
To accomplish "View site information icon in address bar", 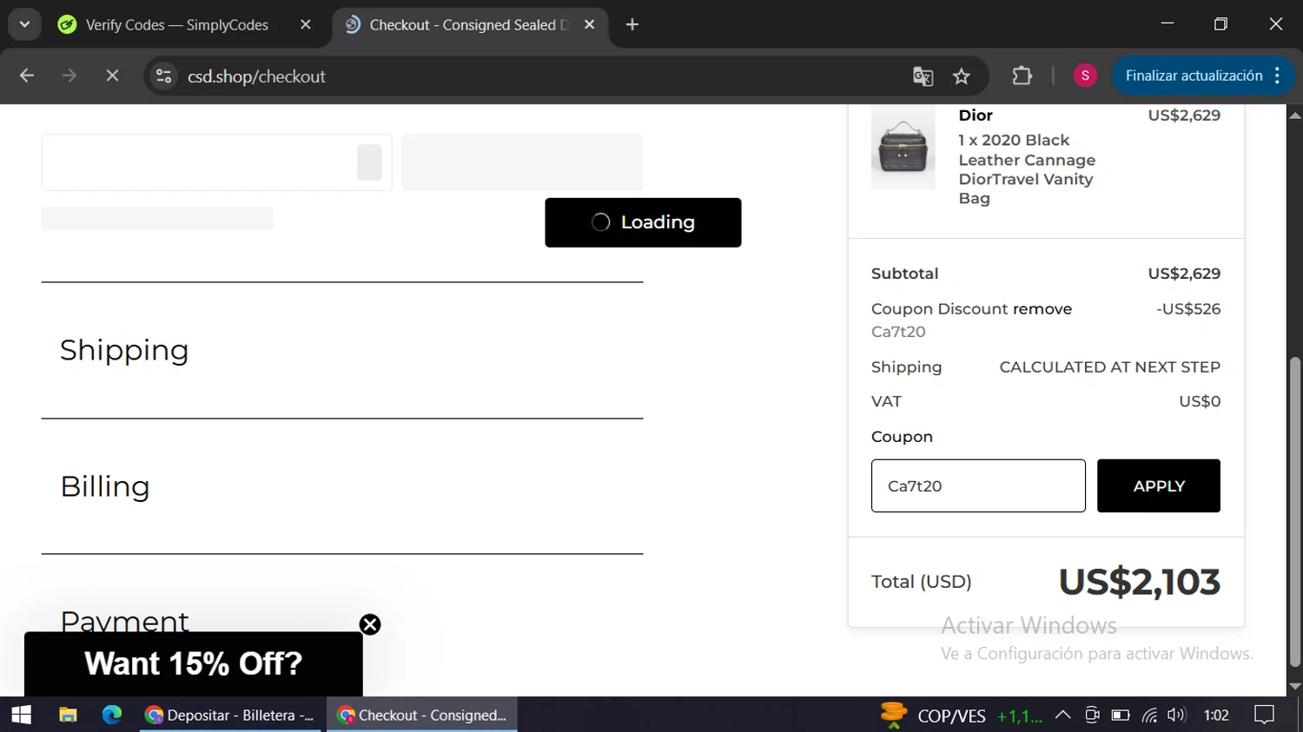I will click(163, 76).
